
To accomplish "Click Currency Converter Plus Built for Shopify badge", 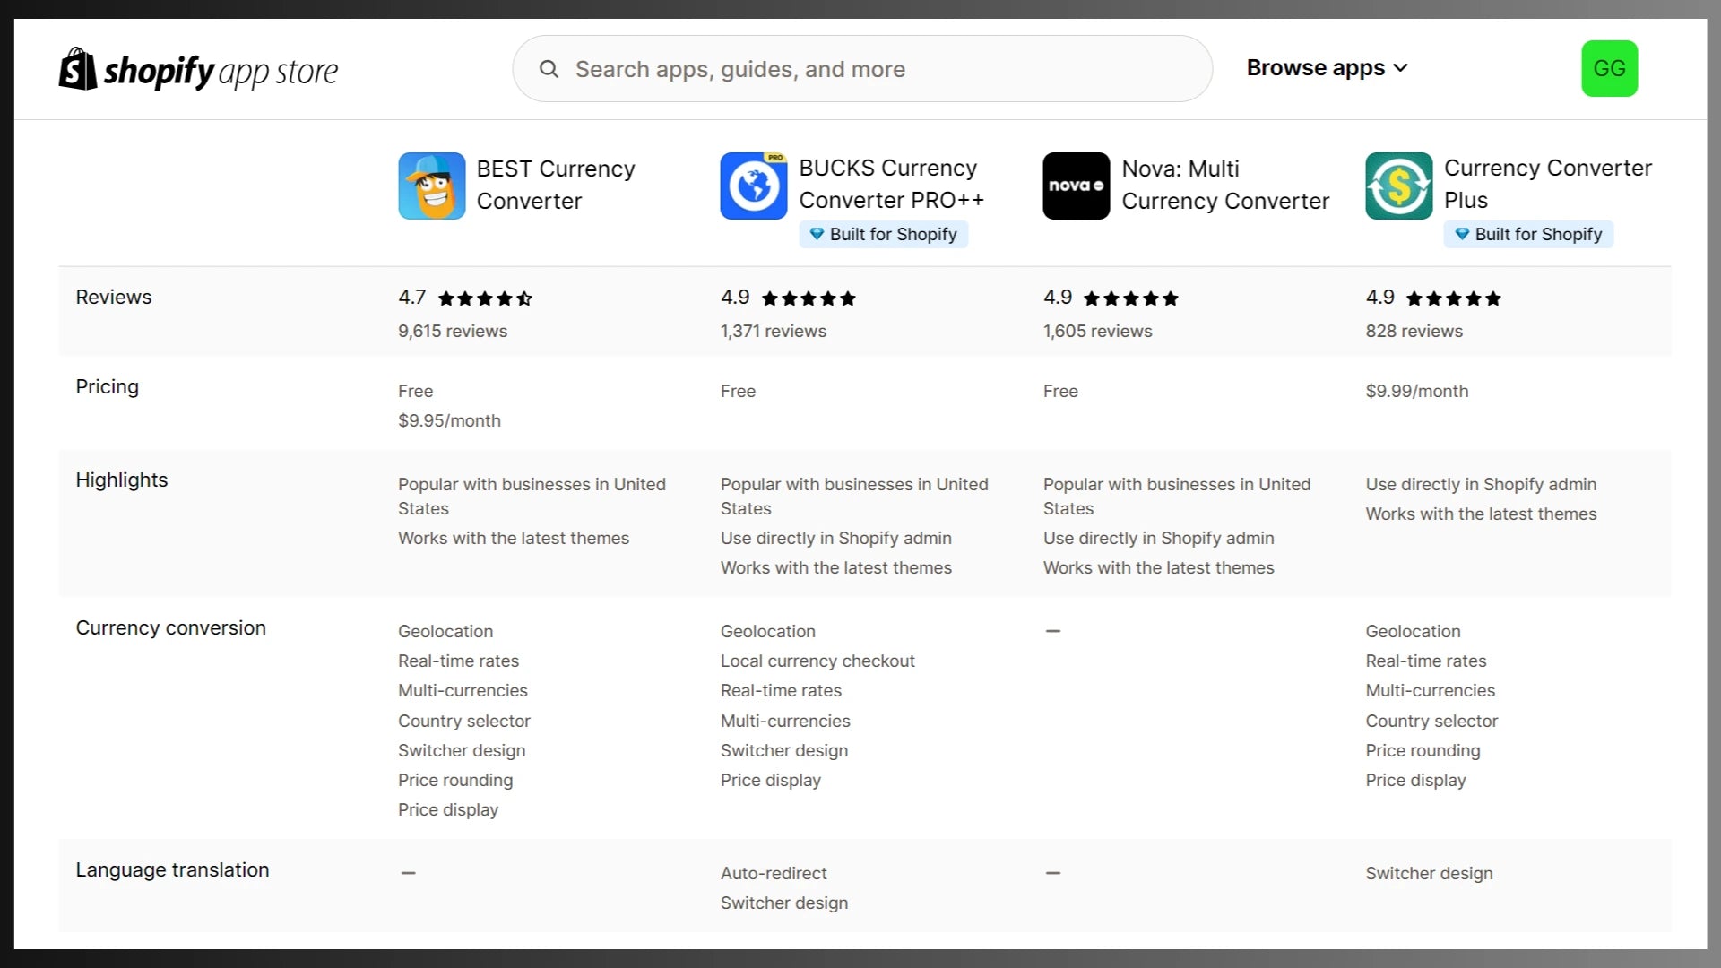I will click(x=1528, y=235).
